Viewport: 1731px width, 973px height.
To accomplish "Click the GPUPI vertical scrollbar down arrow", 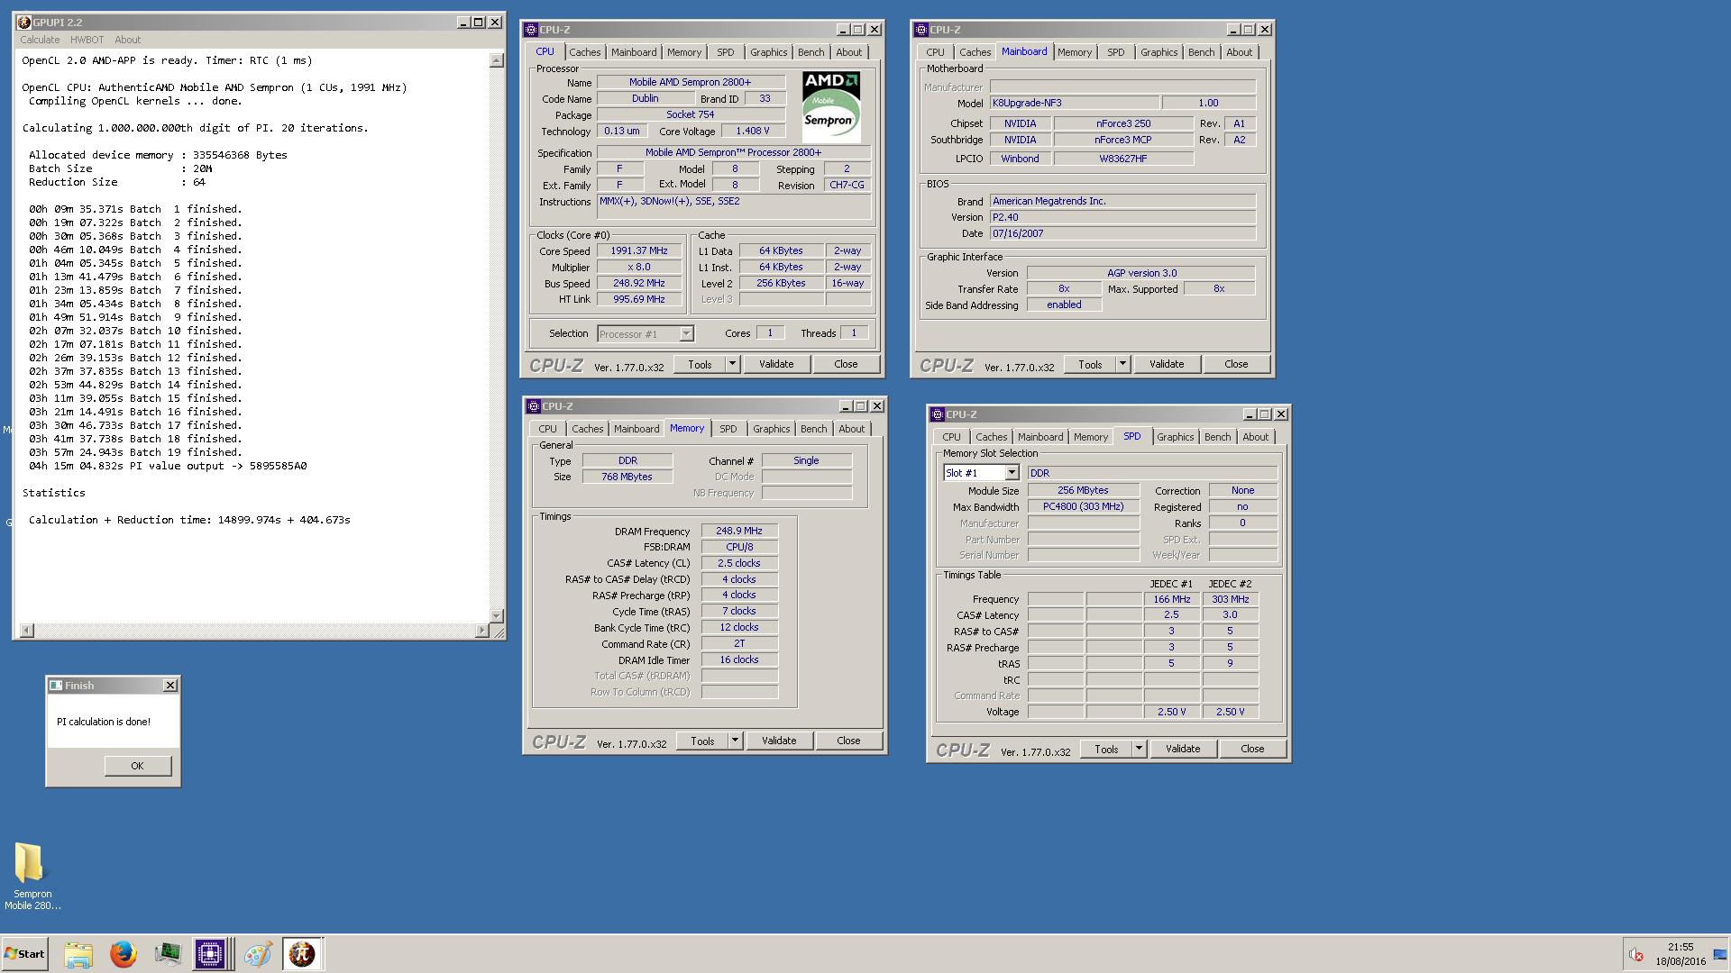I will (496, 615).
